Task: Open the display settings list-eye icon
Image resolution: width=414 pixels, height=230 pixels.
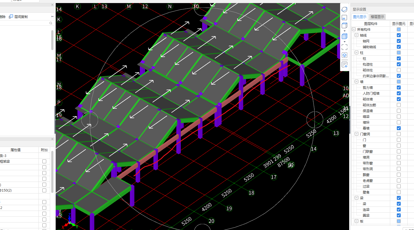Action: click(x=344, y=64)
